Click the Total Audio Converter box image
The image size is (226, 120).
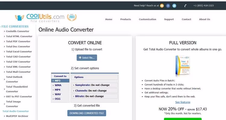183,66
